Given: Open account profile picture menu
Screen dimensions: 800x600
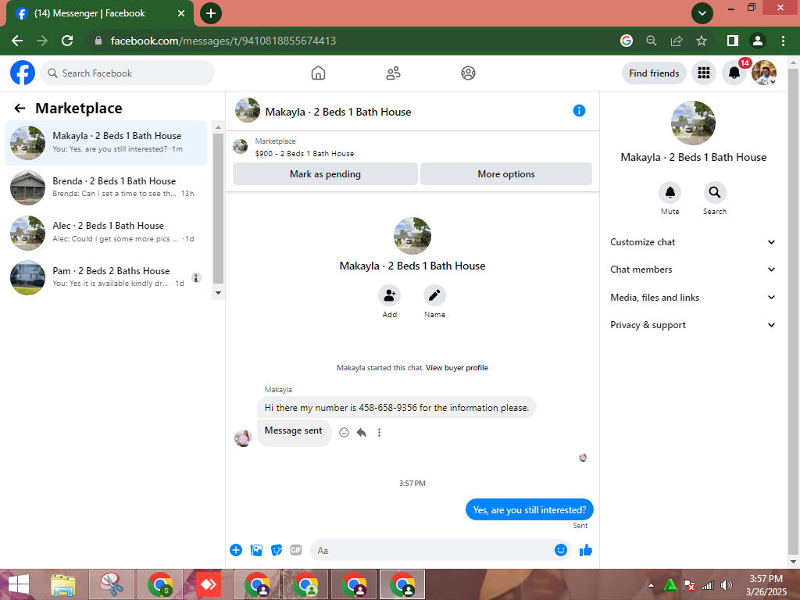Looking at the screenshot, I should click(764, 73).
